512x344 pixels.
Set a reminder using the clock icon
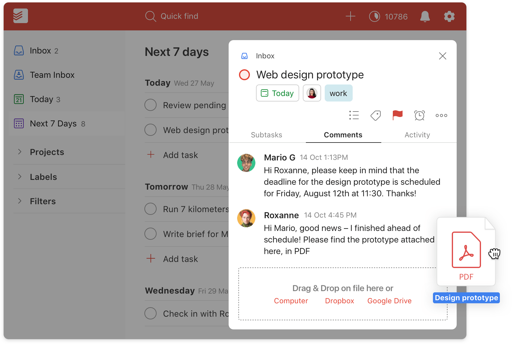[419, 115]
